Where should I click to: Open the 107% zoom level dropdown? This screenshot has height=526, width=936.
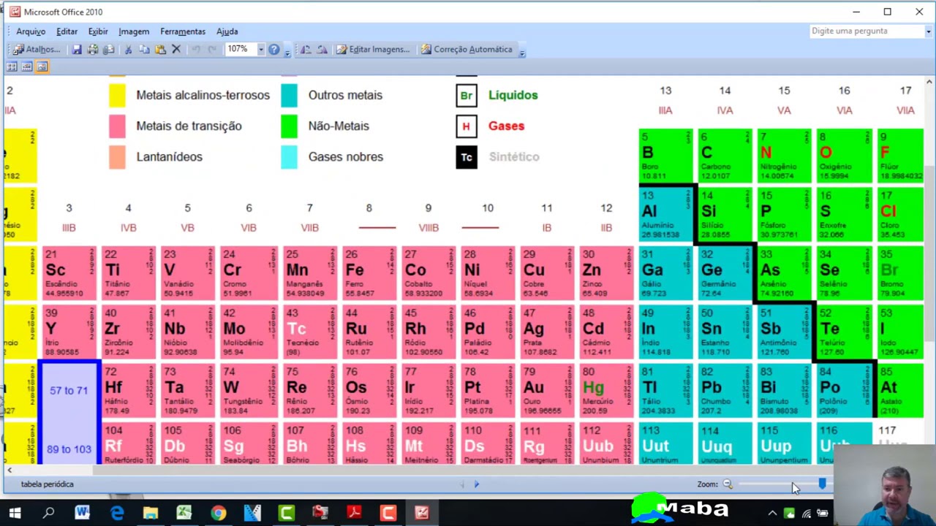[x=260, y=50]
